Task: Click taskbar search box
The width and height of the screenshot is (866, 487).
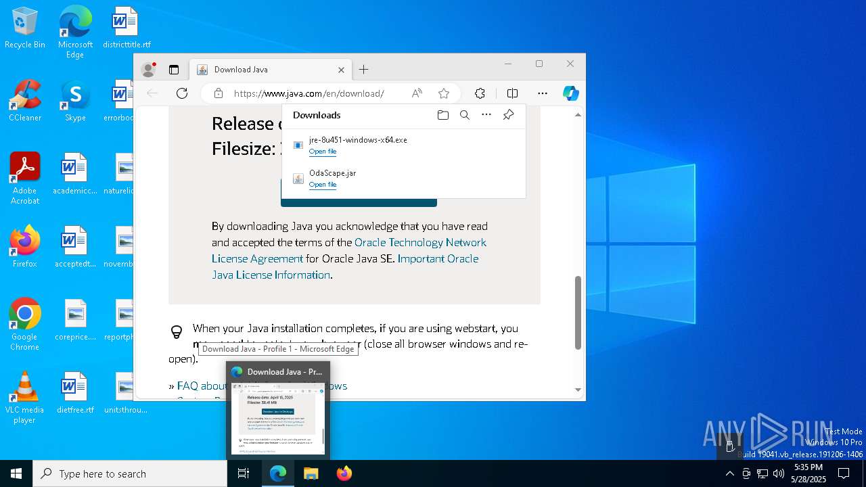Action: coord(130,473)
